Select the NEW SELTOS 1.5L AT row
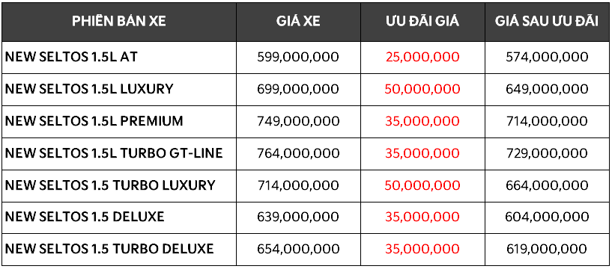 306,58
